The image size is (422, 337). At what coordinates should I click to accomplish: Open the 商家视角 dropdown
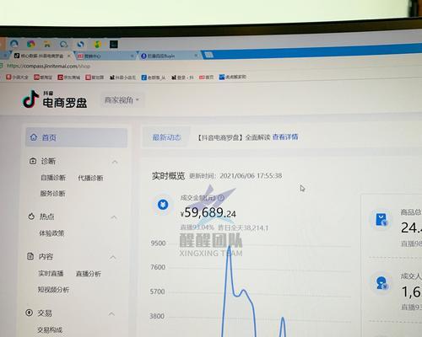122,100
